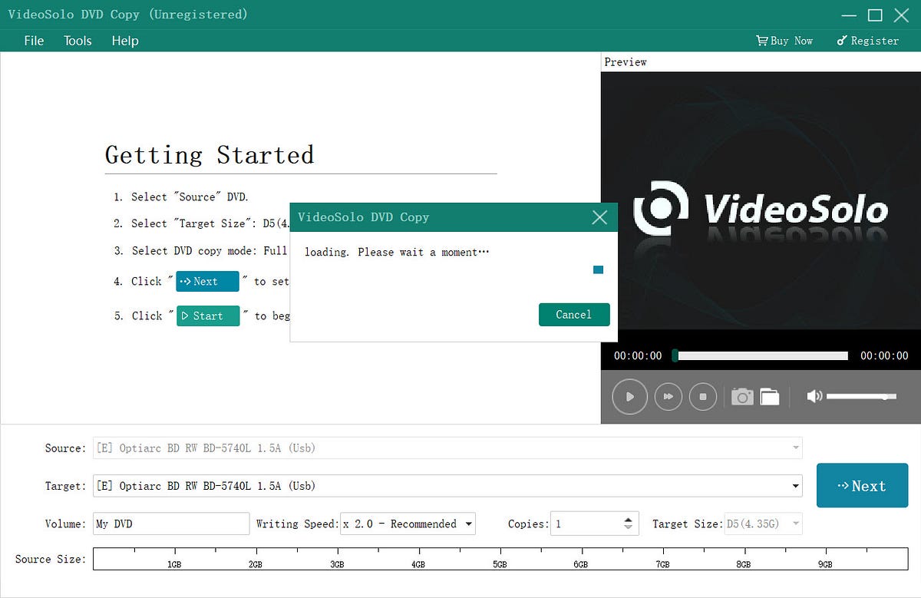Increase Copies with the up stepper
The image size is (921, 598).
(629, 519)
